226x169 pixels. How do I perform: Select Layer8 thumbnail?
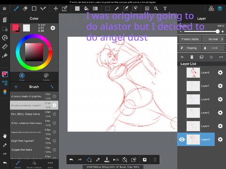pyautogui.click(x=193, y=72)
